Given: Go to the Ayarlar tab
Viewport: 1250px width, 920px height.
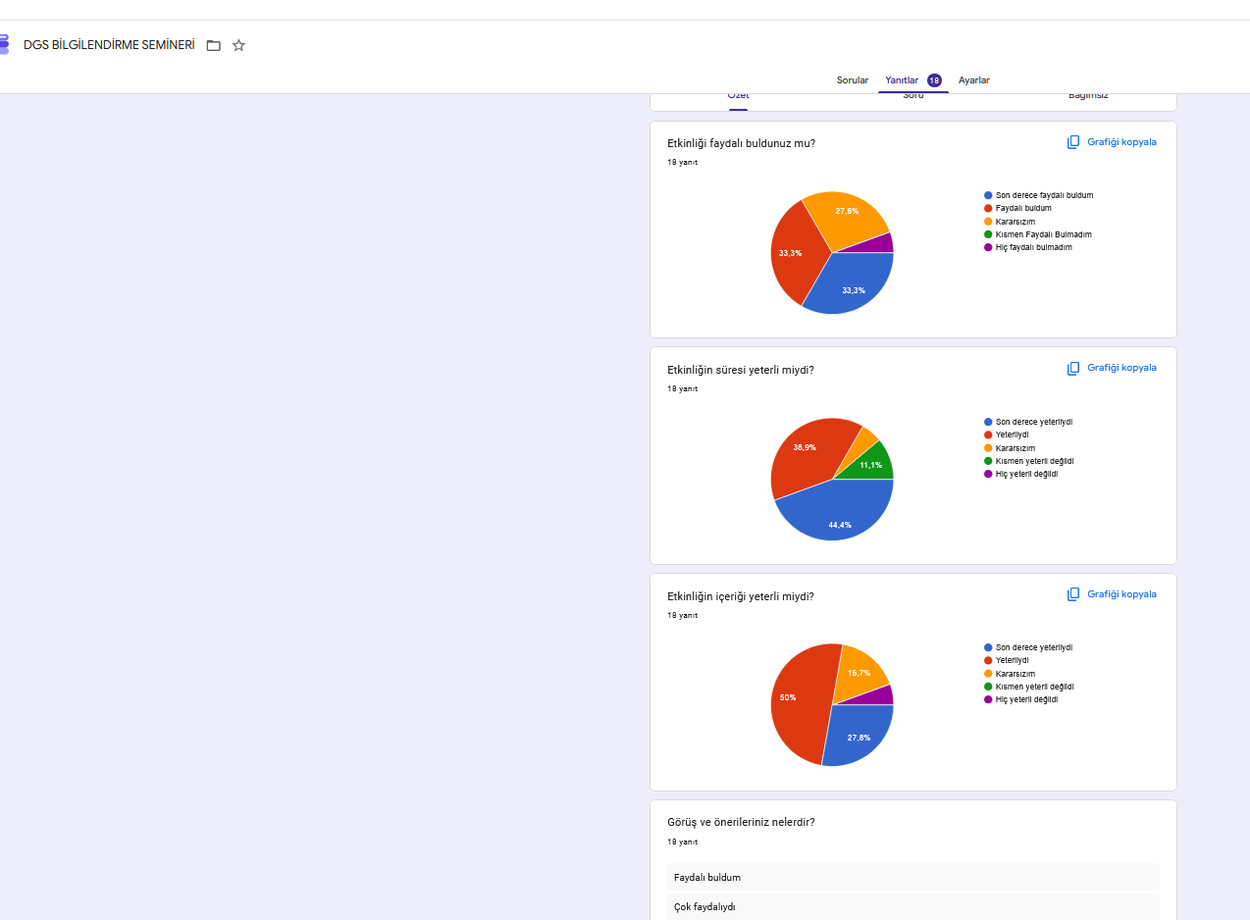Looking at the screenshot, I should (x=974, y=80).
